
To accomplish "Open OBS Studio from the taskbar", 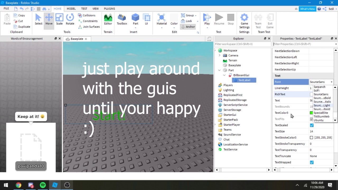I will tap(67, 185).
